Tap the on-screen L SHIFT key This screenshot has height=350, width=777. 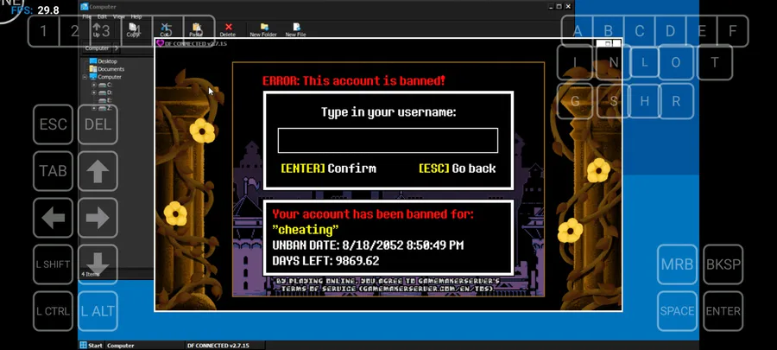click(53, 264)
